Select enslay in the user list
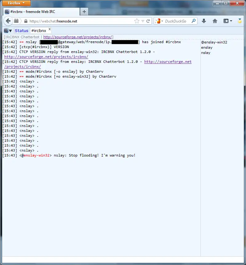 coord(207,47)
